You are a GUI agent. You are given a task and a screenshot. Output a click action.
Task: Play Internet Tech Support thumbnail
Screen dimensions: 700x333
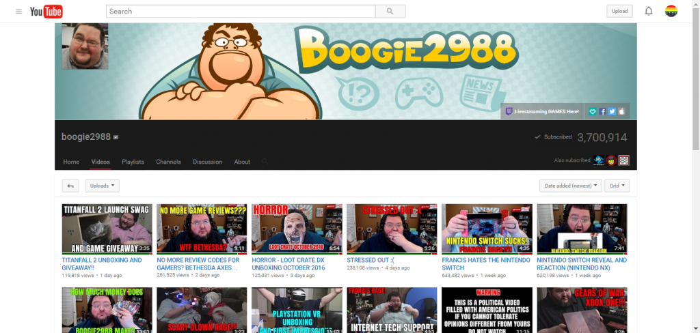coord(392,310)
